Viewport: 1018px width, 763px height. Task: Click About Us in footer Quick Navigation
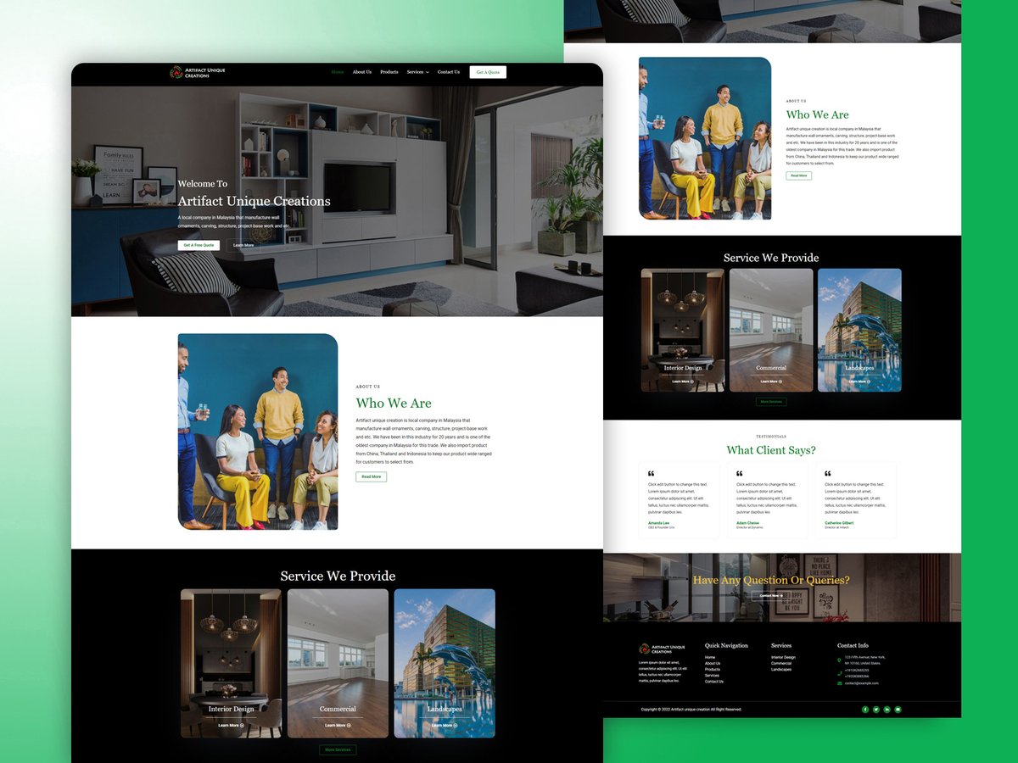(713, 663)
